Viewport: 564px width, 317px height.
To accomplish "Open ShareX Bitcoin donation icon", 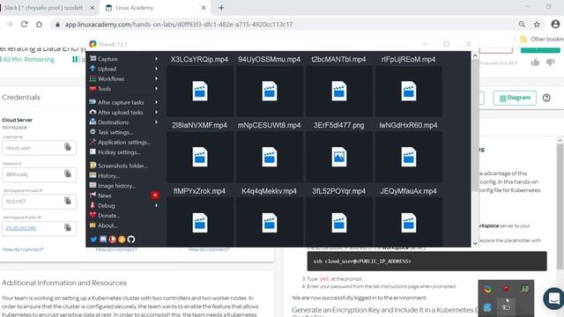I will coord(122,240).
